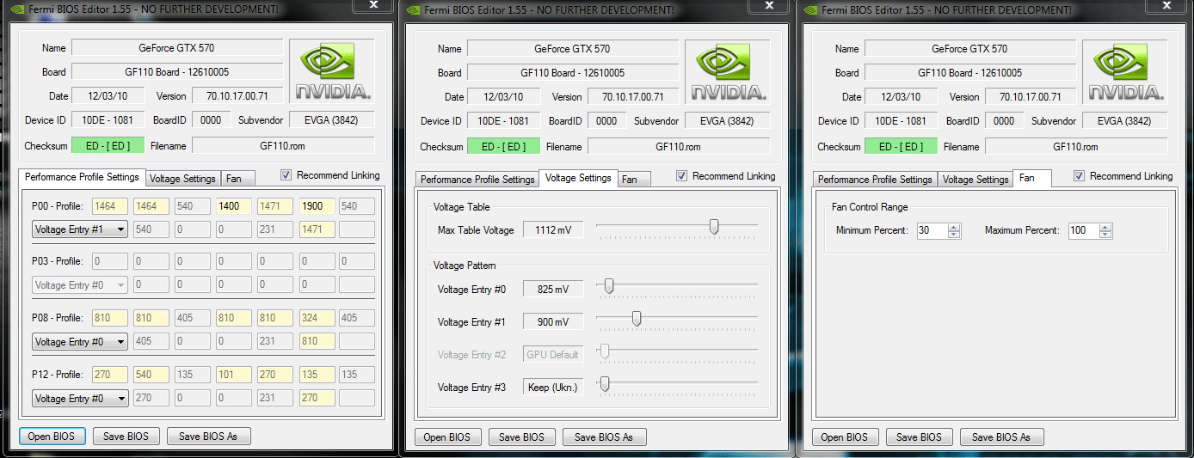The image size is (1194, 458).
Task: Click the Minimum Percent input field
Action: tap(932, 231)
